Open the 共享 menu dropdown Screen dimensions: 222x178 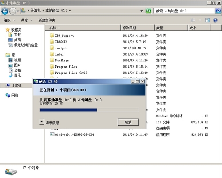pyautogui.click(x=27, y=20)
